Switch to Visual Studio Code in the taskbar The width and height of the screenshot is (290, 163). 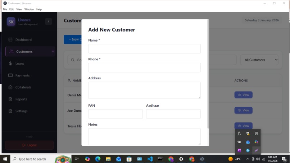point(150,159)
